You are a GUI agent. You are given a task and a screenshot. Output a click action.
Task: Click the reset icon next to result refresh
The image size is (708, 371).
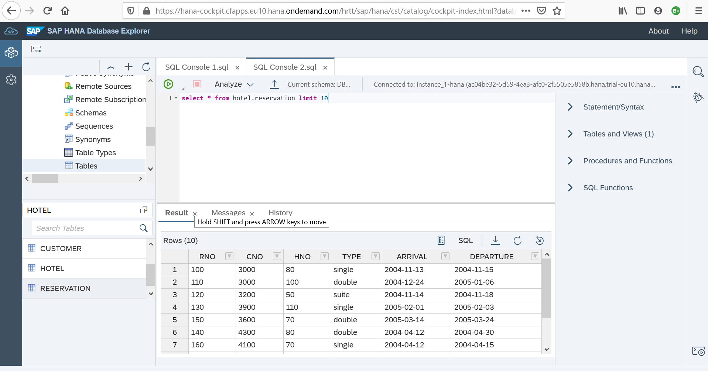click(x=540, y=240)
